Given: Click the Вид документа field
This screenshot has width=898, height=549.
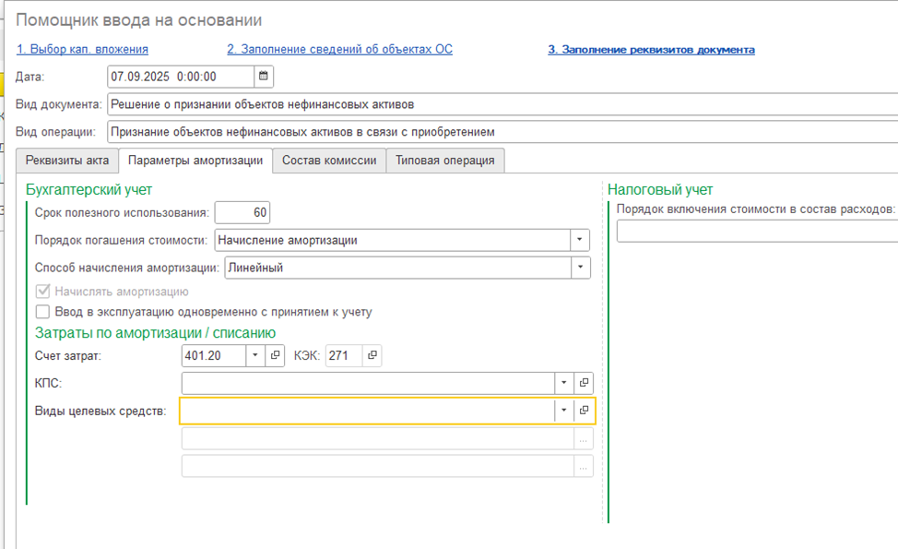Looking at the screenshot, I should click(502, 104).
